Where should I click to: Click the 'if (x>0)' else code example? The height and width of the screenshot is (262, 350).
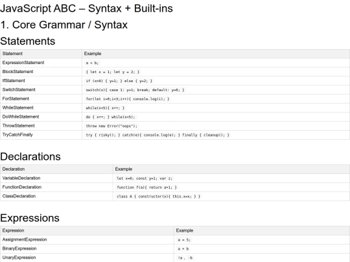point(119,81)
